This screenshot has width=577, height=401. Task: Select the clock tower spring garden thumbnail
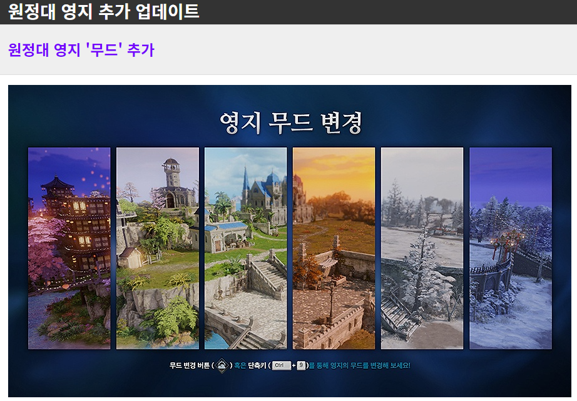coord(158,248)
